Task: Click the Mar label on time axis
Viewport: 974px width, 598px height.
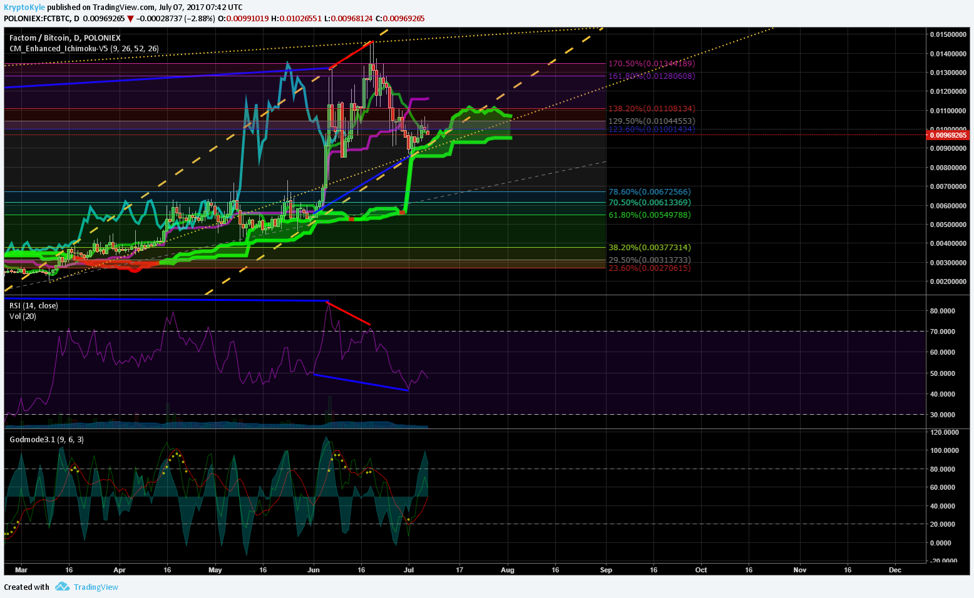Action: (x=21, y=570)
